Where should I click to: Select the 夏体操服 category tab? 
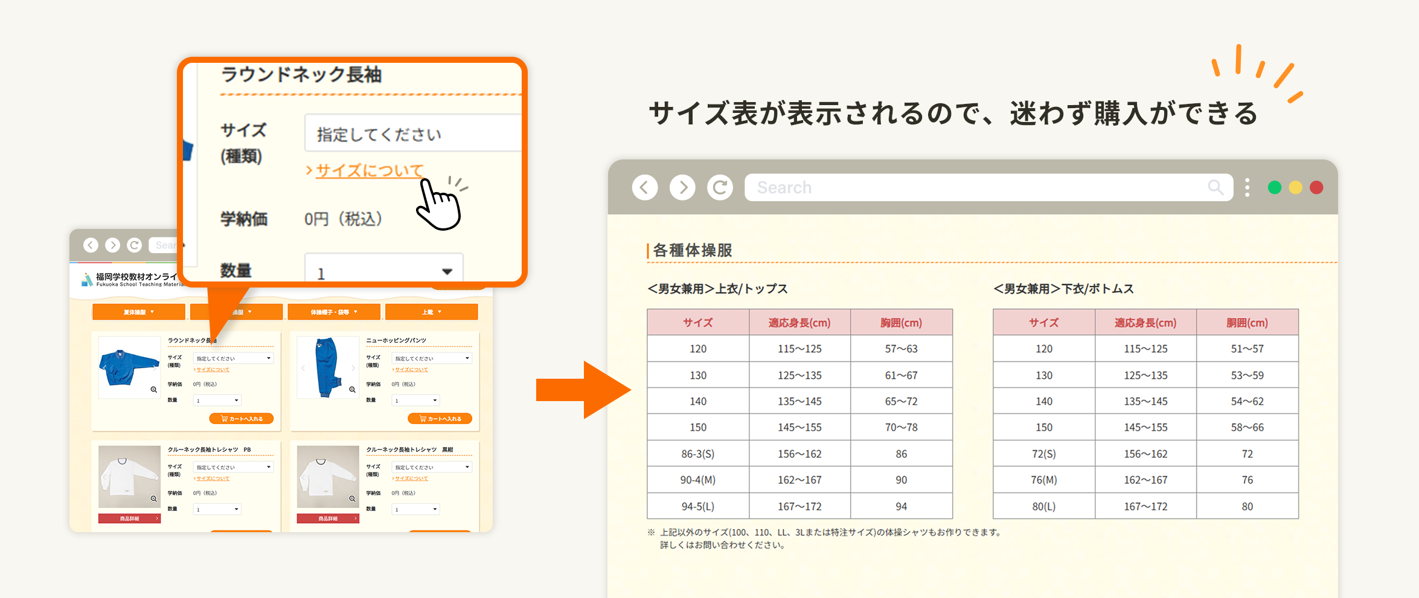[x=138, y=312]
